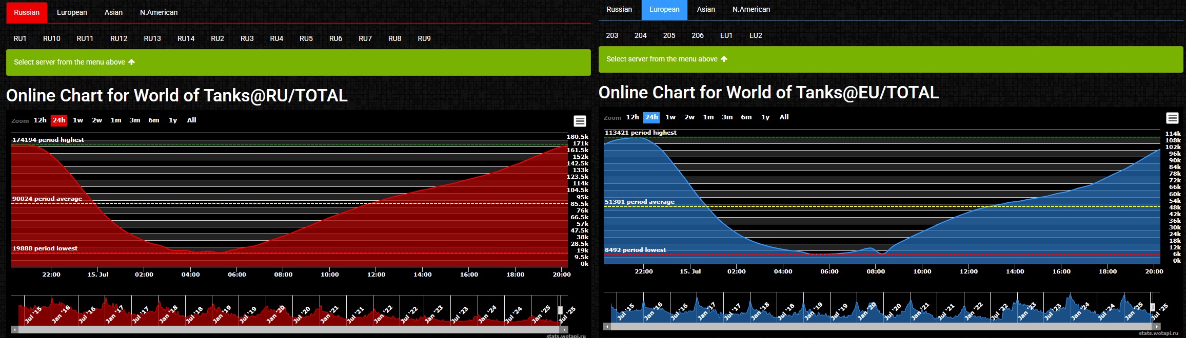1186x338 pixels.
Task: Set RU chart zoom to 1m
Action: point(116,120)
